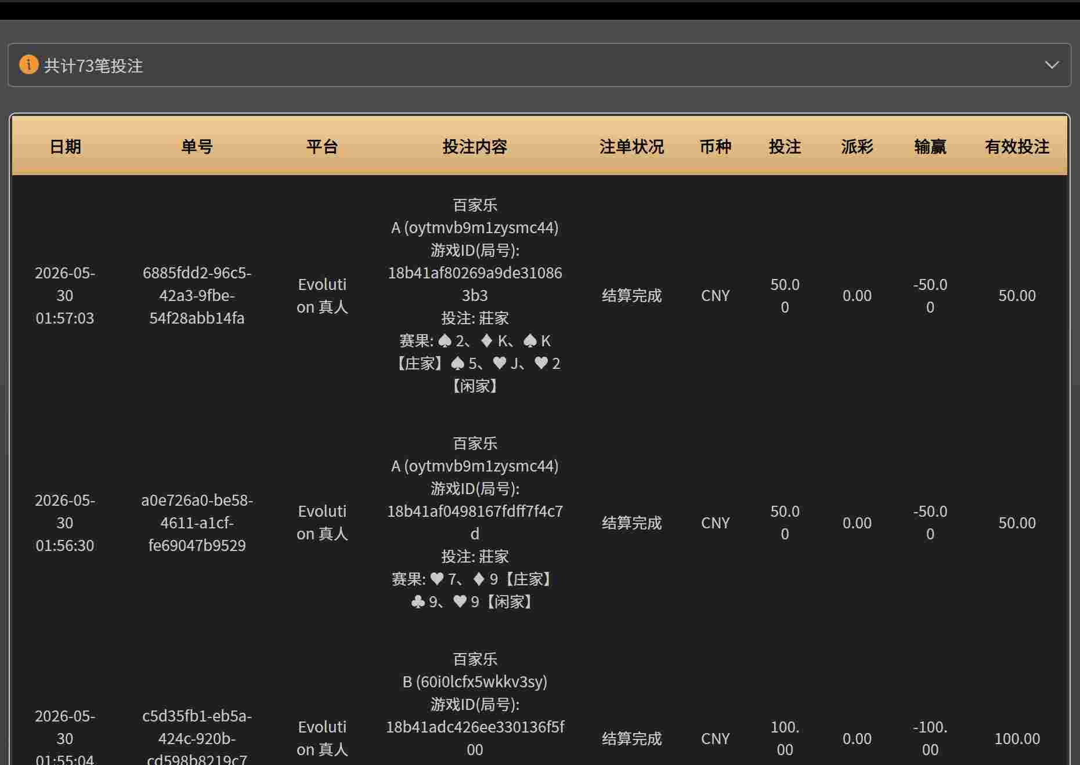This screenshot has width=1080, height=765.
Task: Click the result line ♠2、♦K、♠K
Action: (475, 340)
